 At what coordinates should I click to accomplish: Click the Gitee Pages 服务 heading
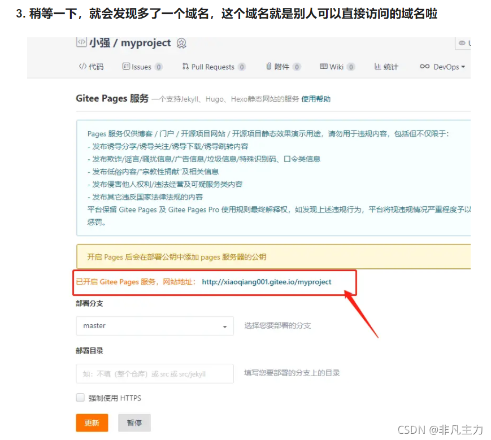112,98
